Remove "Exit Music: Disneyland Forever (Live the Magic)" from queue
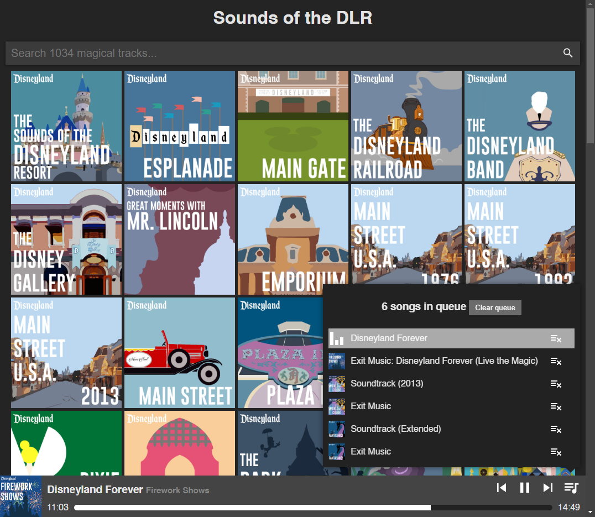The image size is (595, 517). click(556, 361)
